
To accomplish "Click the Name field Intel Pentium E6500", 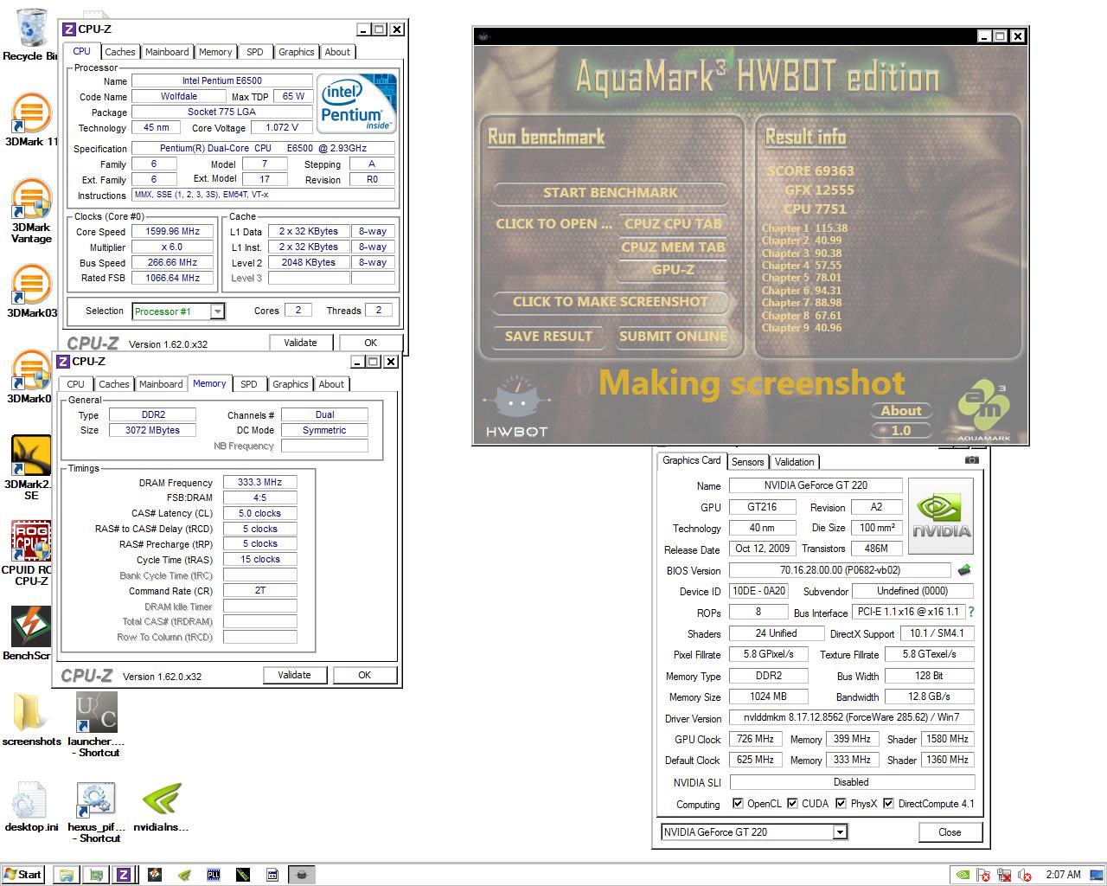I will [221, 80].
